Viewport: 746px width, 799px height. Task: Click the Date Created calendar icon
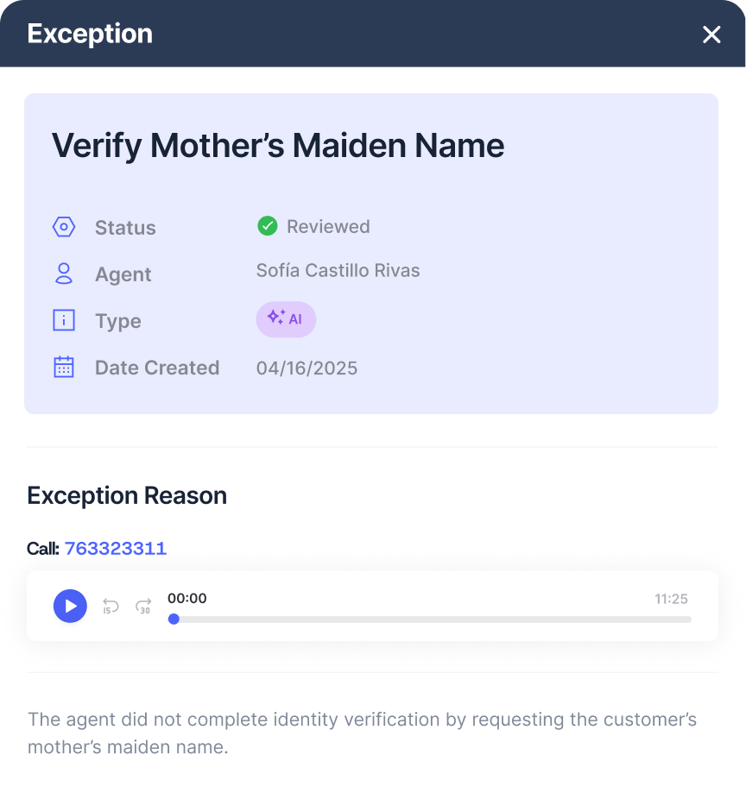(x=64, y=367)
